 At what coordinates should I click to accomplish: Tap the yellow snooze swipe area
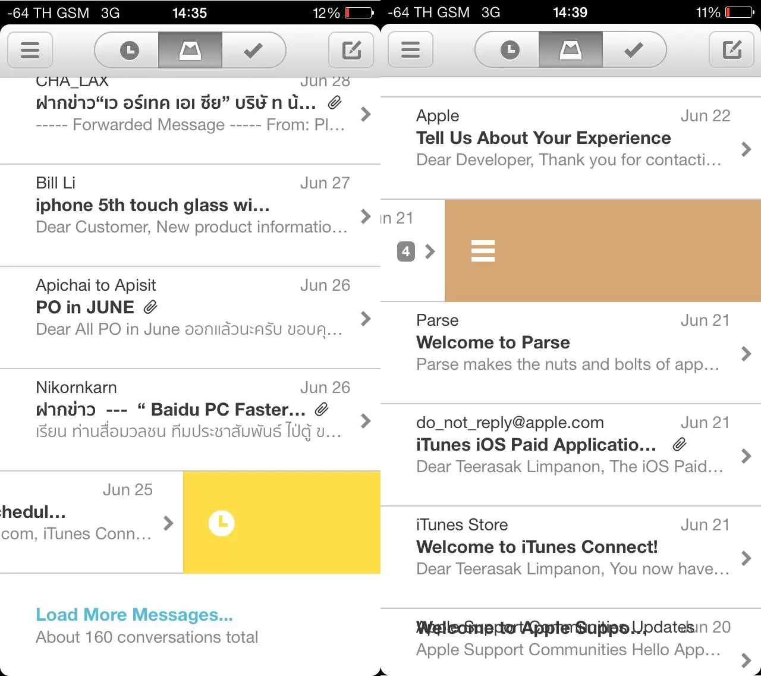tap(282, 523)
